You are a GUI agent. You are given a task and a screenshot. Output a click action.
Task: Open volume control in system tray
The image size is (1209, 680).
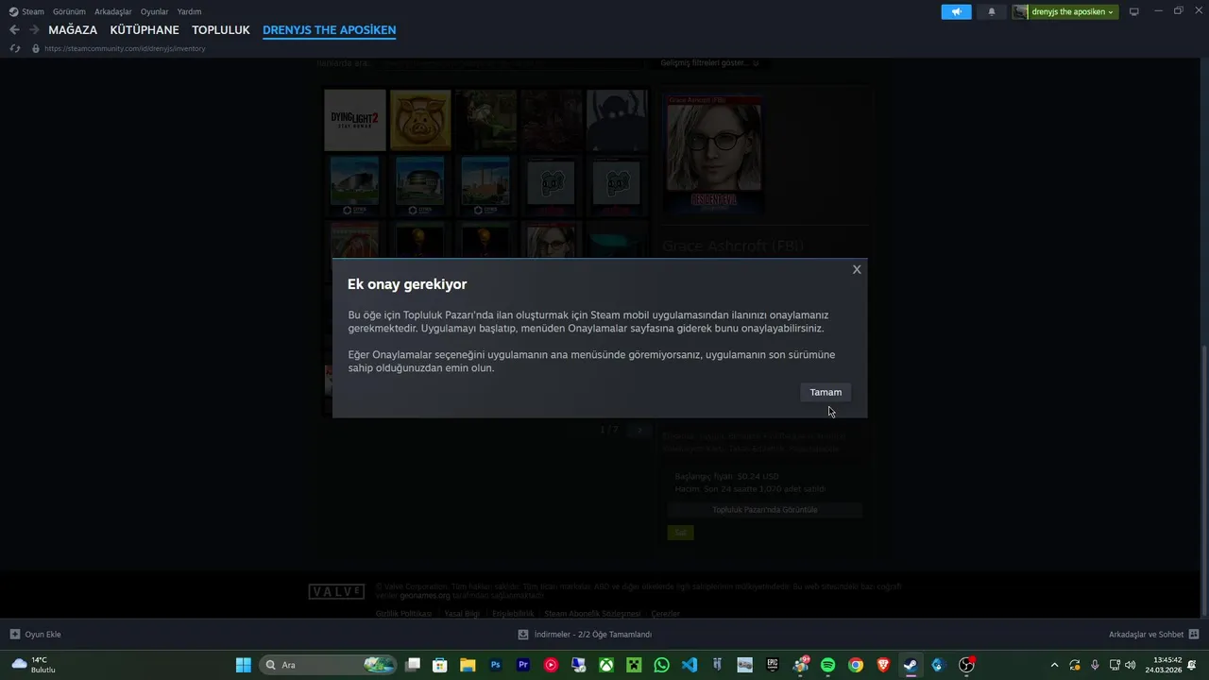(1131, 665)
